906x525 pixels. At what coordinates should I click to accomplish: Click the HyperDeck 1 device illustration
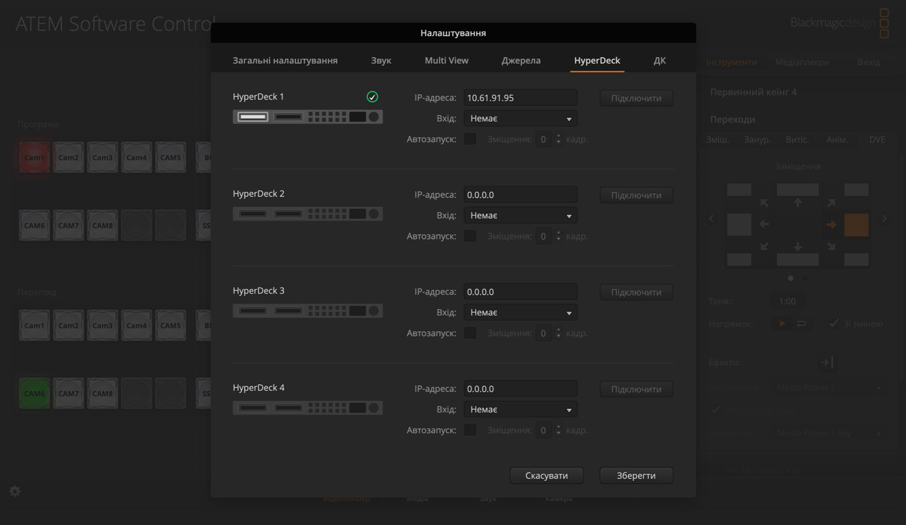click(307, 117)
